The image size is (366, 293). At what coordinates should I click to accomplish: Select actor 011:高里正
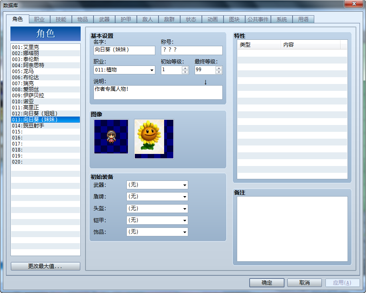click(x=45, y=108)
